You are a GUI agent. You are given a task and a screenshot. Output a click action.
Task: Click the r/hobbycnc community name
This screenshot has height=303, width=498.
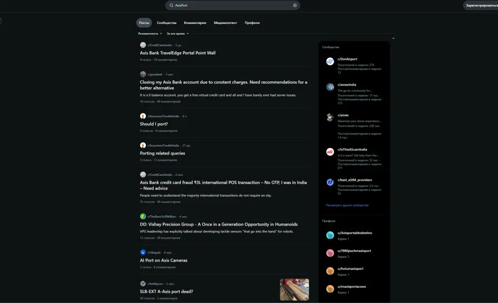155,284
